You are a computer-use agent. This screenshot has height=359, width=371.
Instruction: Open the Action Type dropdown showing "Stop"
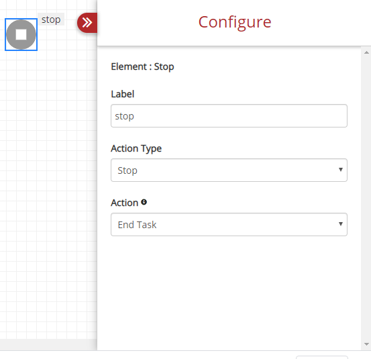pyautogui.click(x=229, y=170)
